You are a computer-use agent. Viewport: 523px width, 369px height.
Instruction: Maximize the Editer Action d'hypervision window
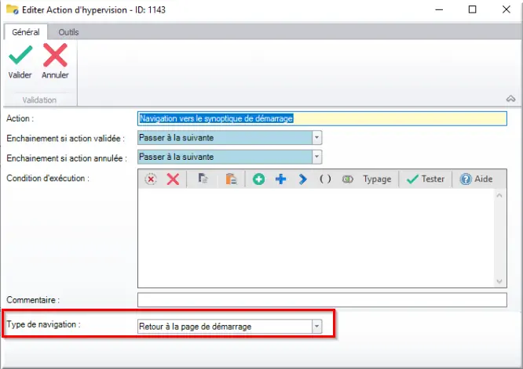pyautogui.click(x=472, y=9)
